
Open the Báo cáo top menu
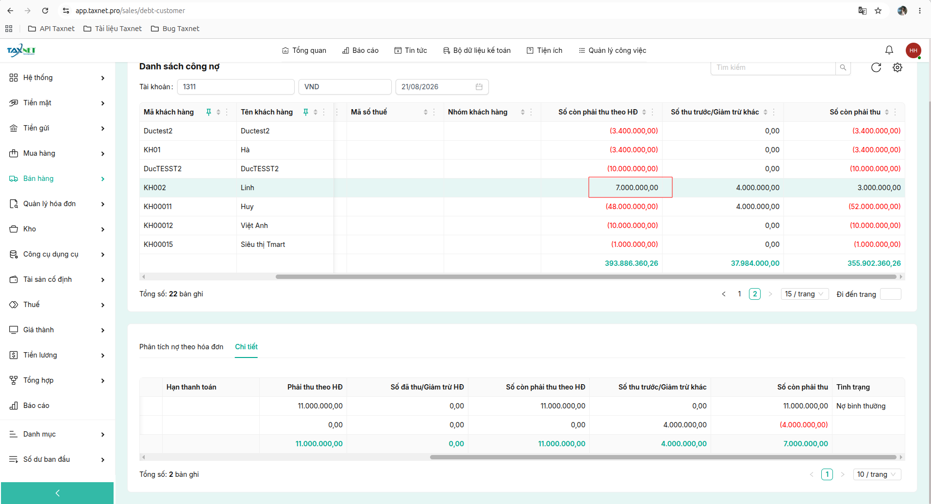360,50
